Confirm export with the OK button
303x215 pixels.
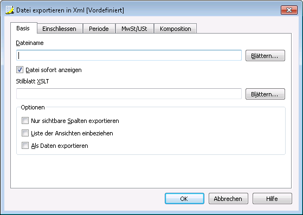point(184,198)
